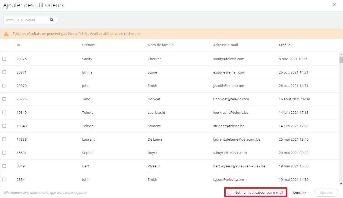The width and height of the screenshot is (343, 198).
Task: Click the last name Leerkracht
Action: [x=156, y=112]
